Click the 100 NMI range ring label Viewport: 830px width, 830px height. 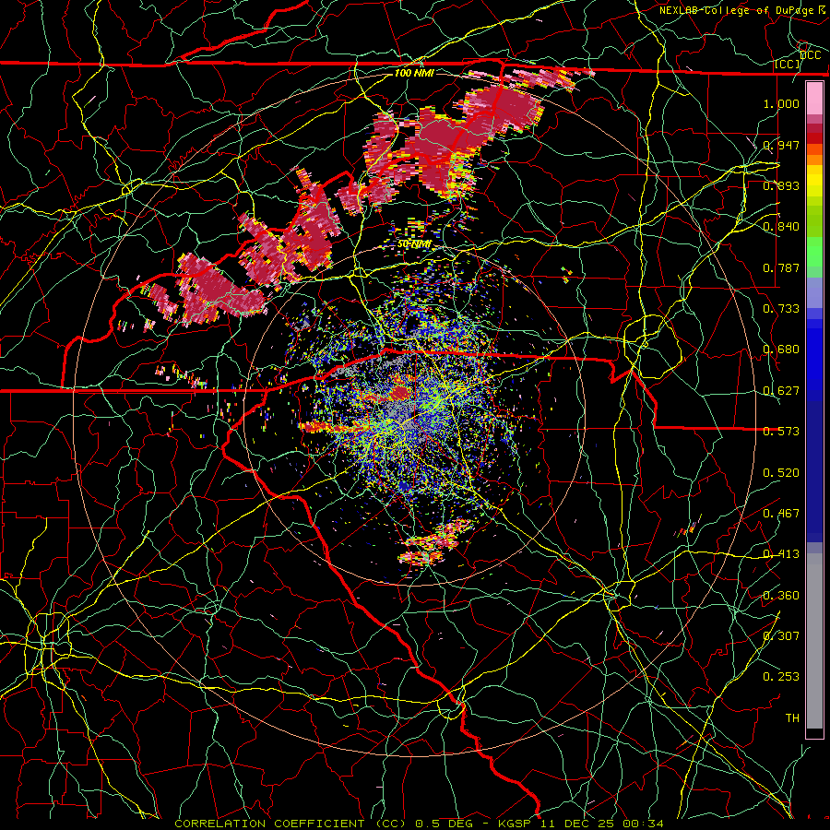414,73
